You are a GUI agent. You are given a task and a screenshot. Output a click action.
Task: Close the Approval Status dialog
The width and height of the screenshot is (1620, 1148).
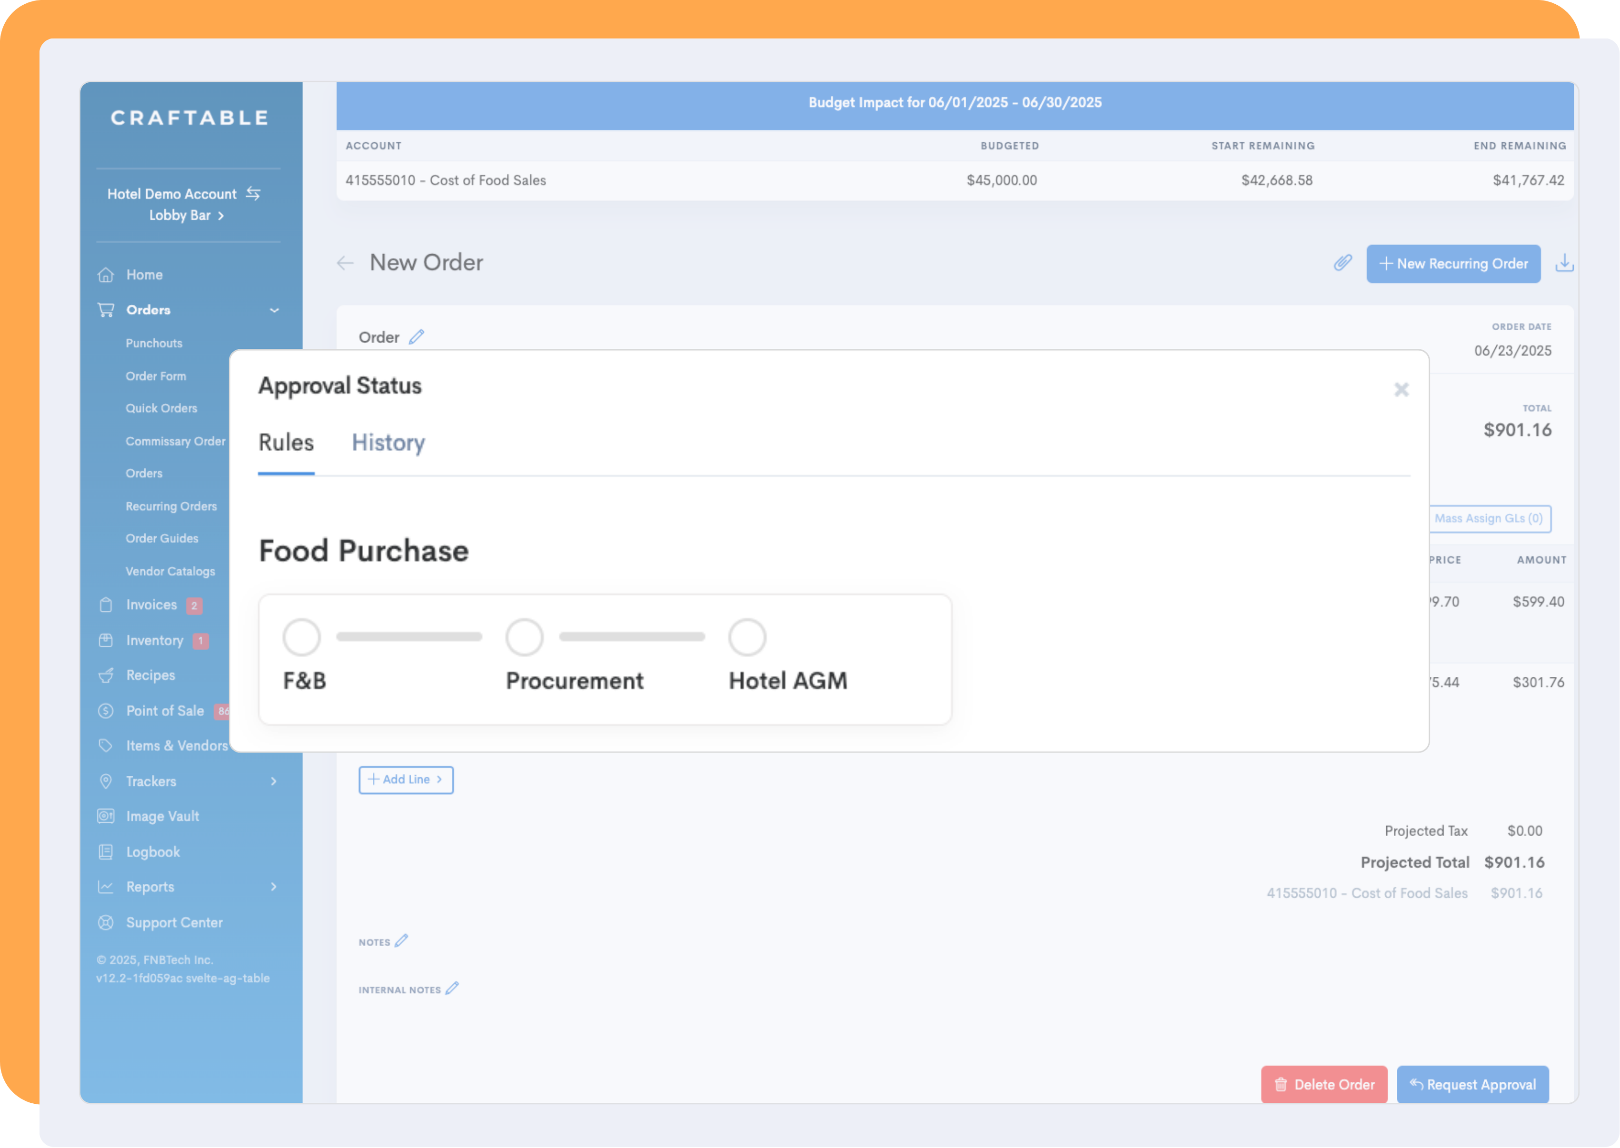click(1401, 389)
